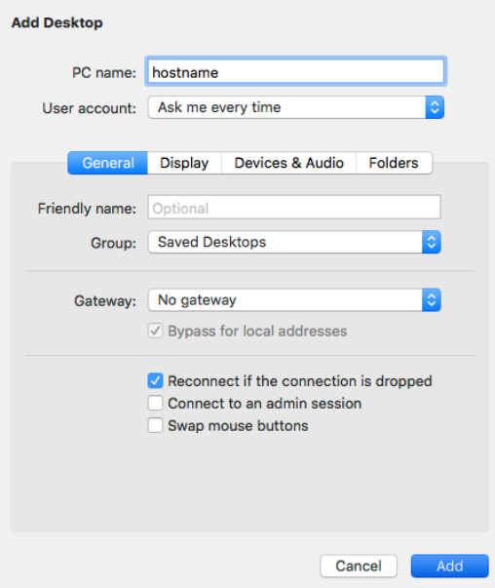
Task: Click the blue chevron arrows on User account popup
Action: (x=435, y=107)
